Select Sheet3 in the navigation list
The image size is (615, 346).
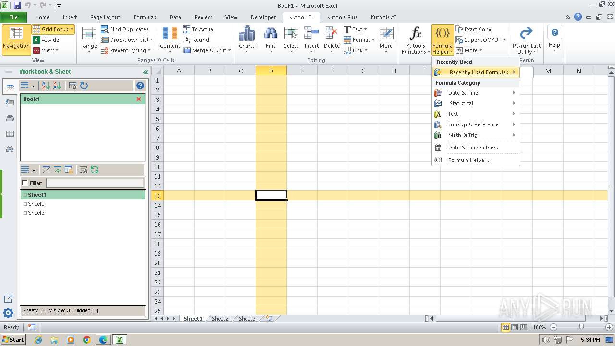coord(83,213)
